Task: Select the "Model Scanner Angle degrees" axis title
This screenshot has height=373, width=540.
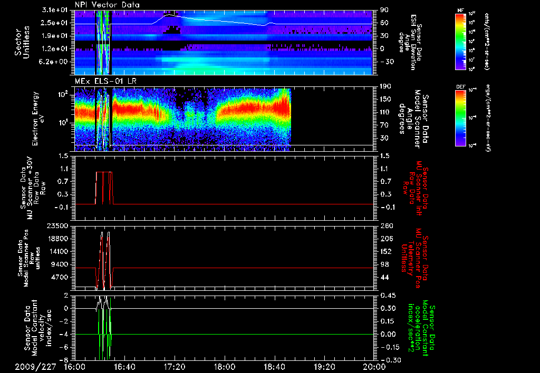Action: tap(413, 119)
